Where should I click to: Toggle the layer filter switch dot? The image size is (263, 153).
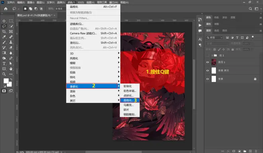253,37
